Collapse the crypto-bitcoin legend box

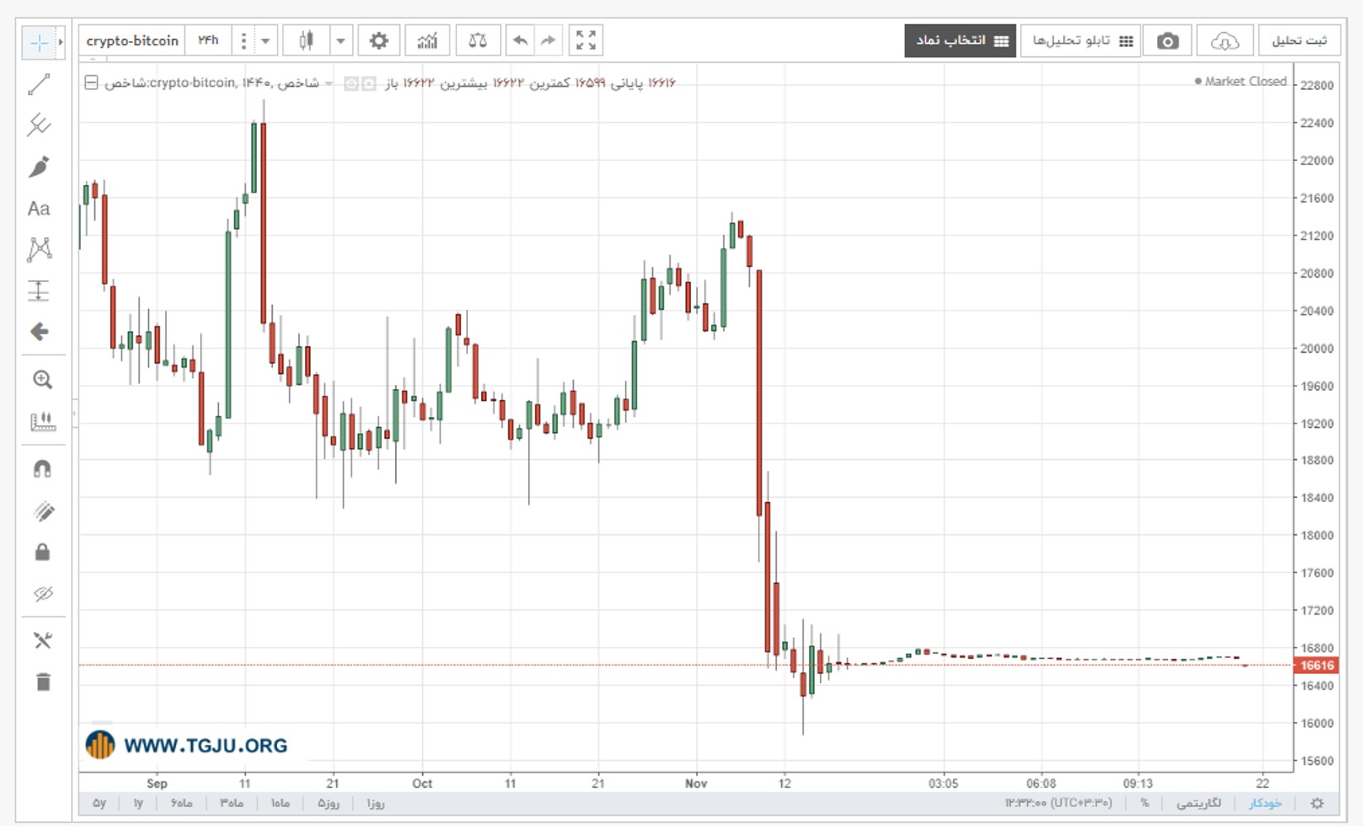point(91,83)
